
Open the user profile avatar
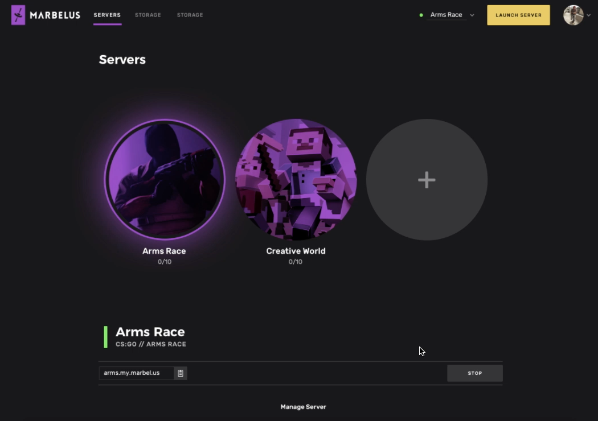coord(573,15)
